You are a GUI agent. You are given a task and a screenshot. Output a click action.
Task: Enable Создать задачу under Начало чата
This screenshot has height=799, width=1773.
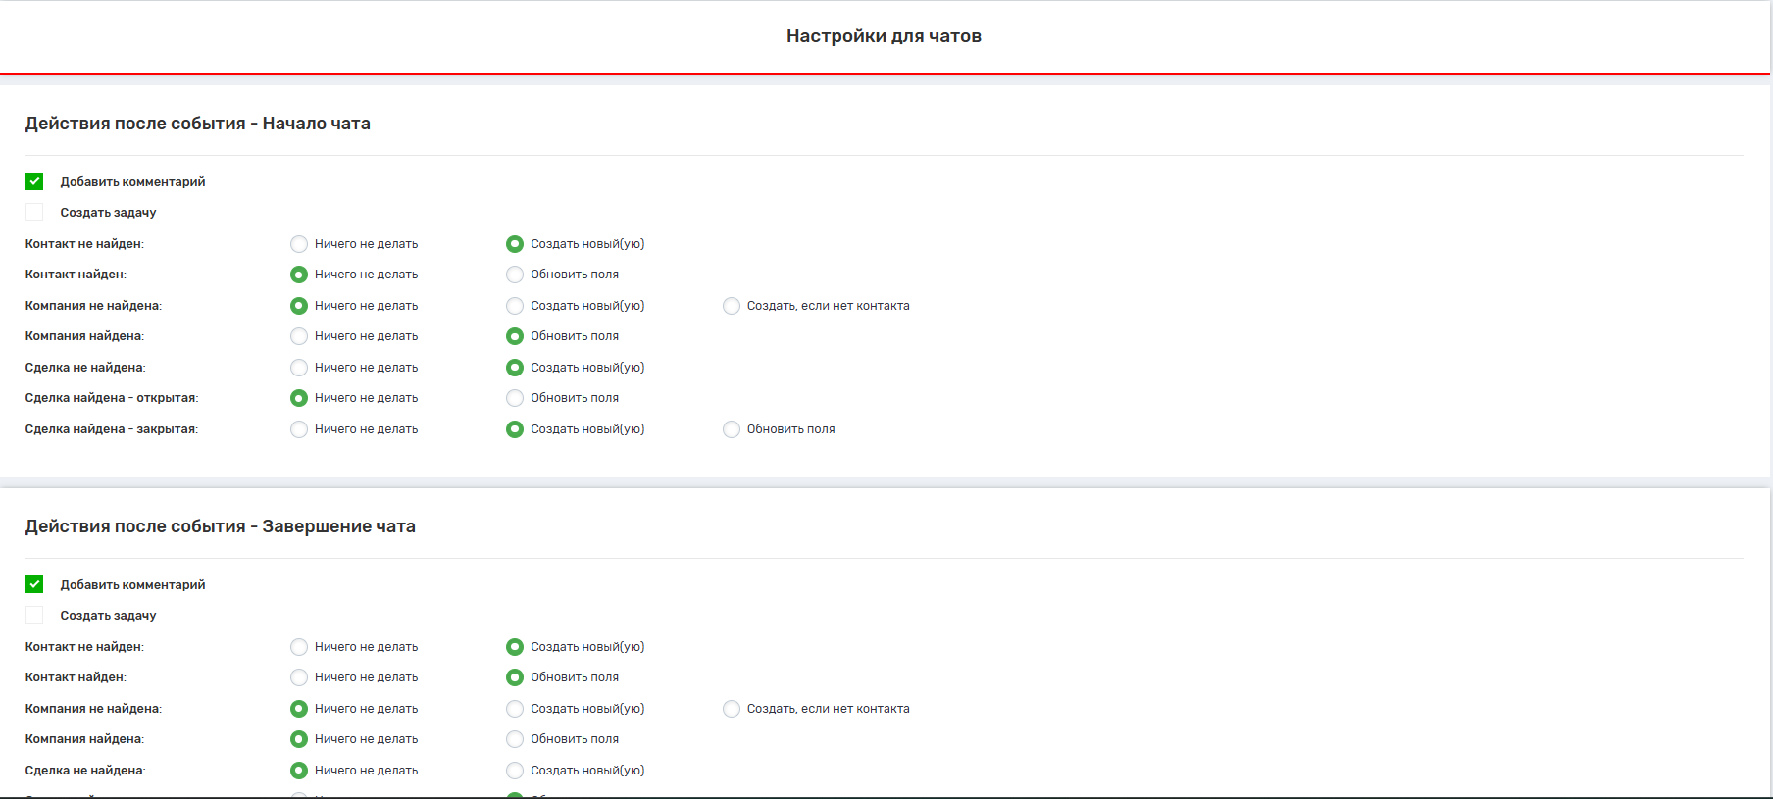34,212
